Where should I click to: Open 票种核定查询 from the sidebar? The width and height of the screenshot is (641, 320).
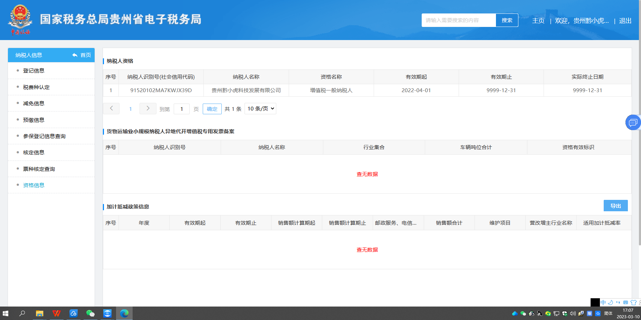click(x=39, y=169)
